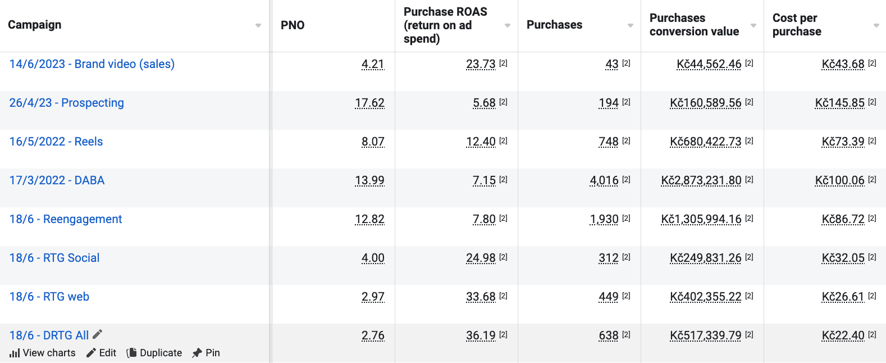Open the 18/6 - RTG web campaign

point(49,297)
